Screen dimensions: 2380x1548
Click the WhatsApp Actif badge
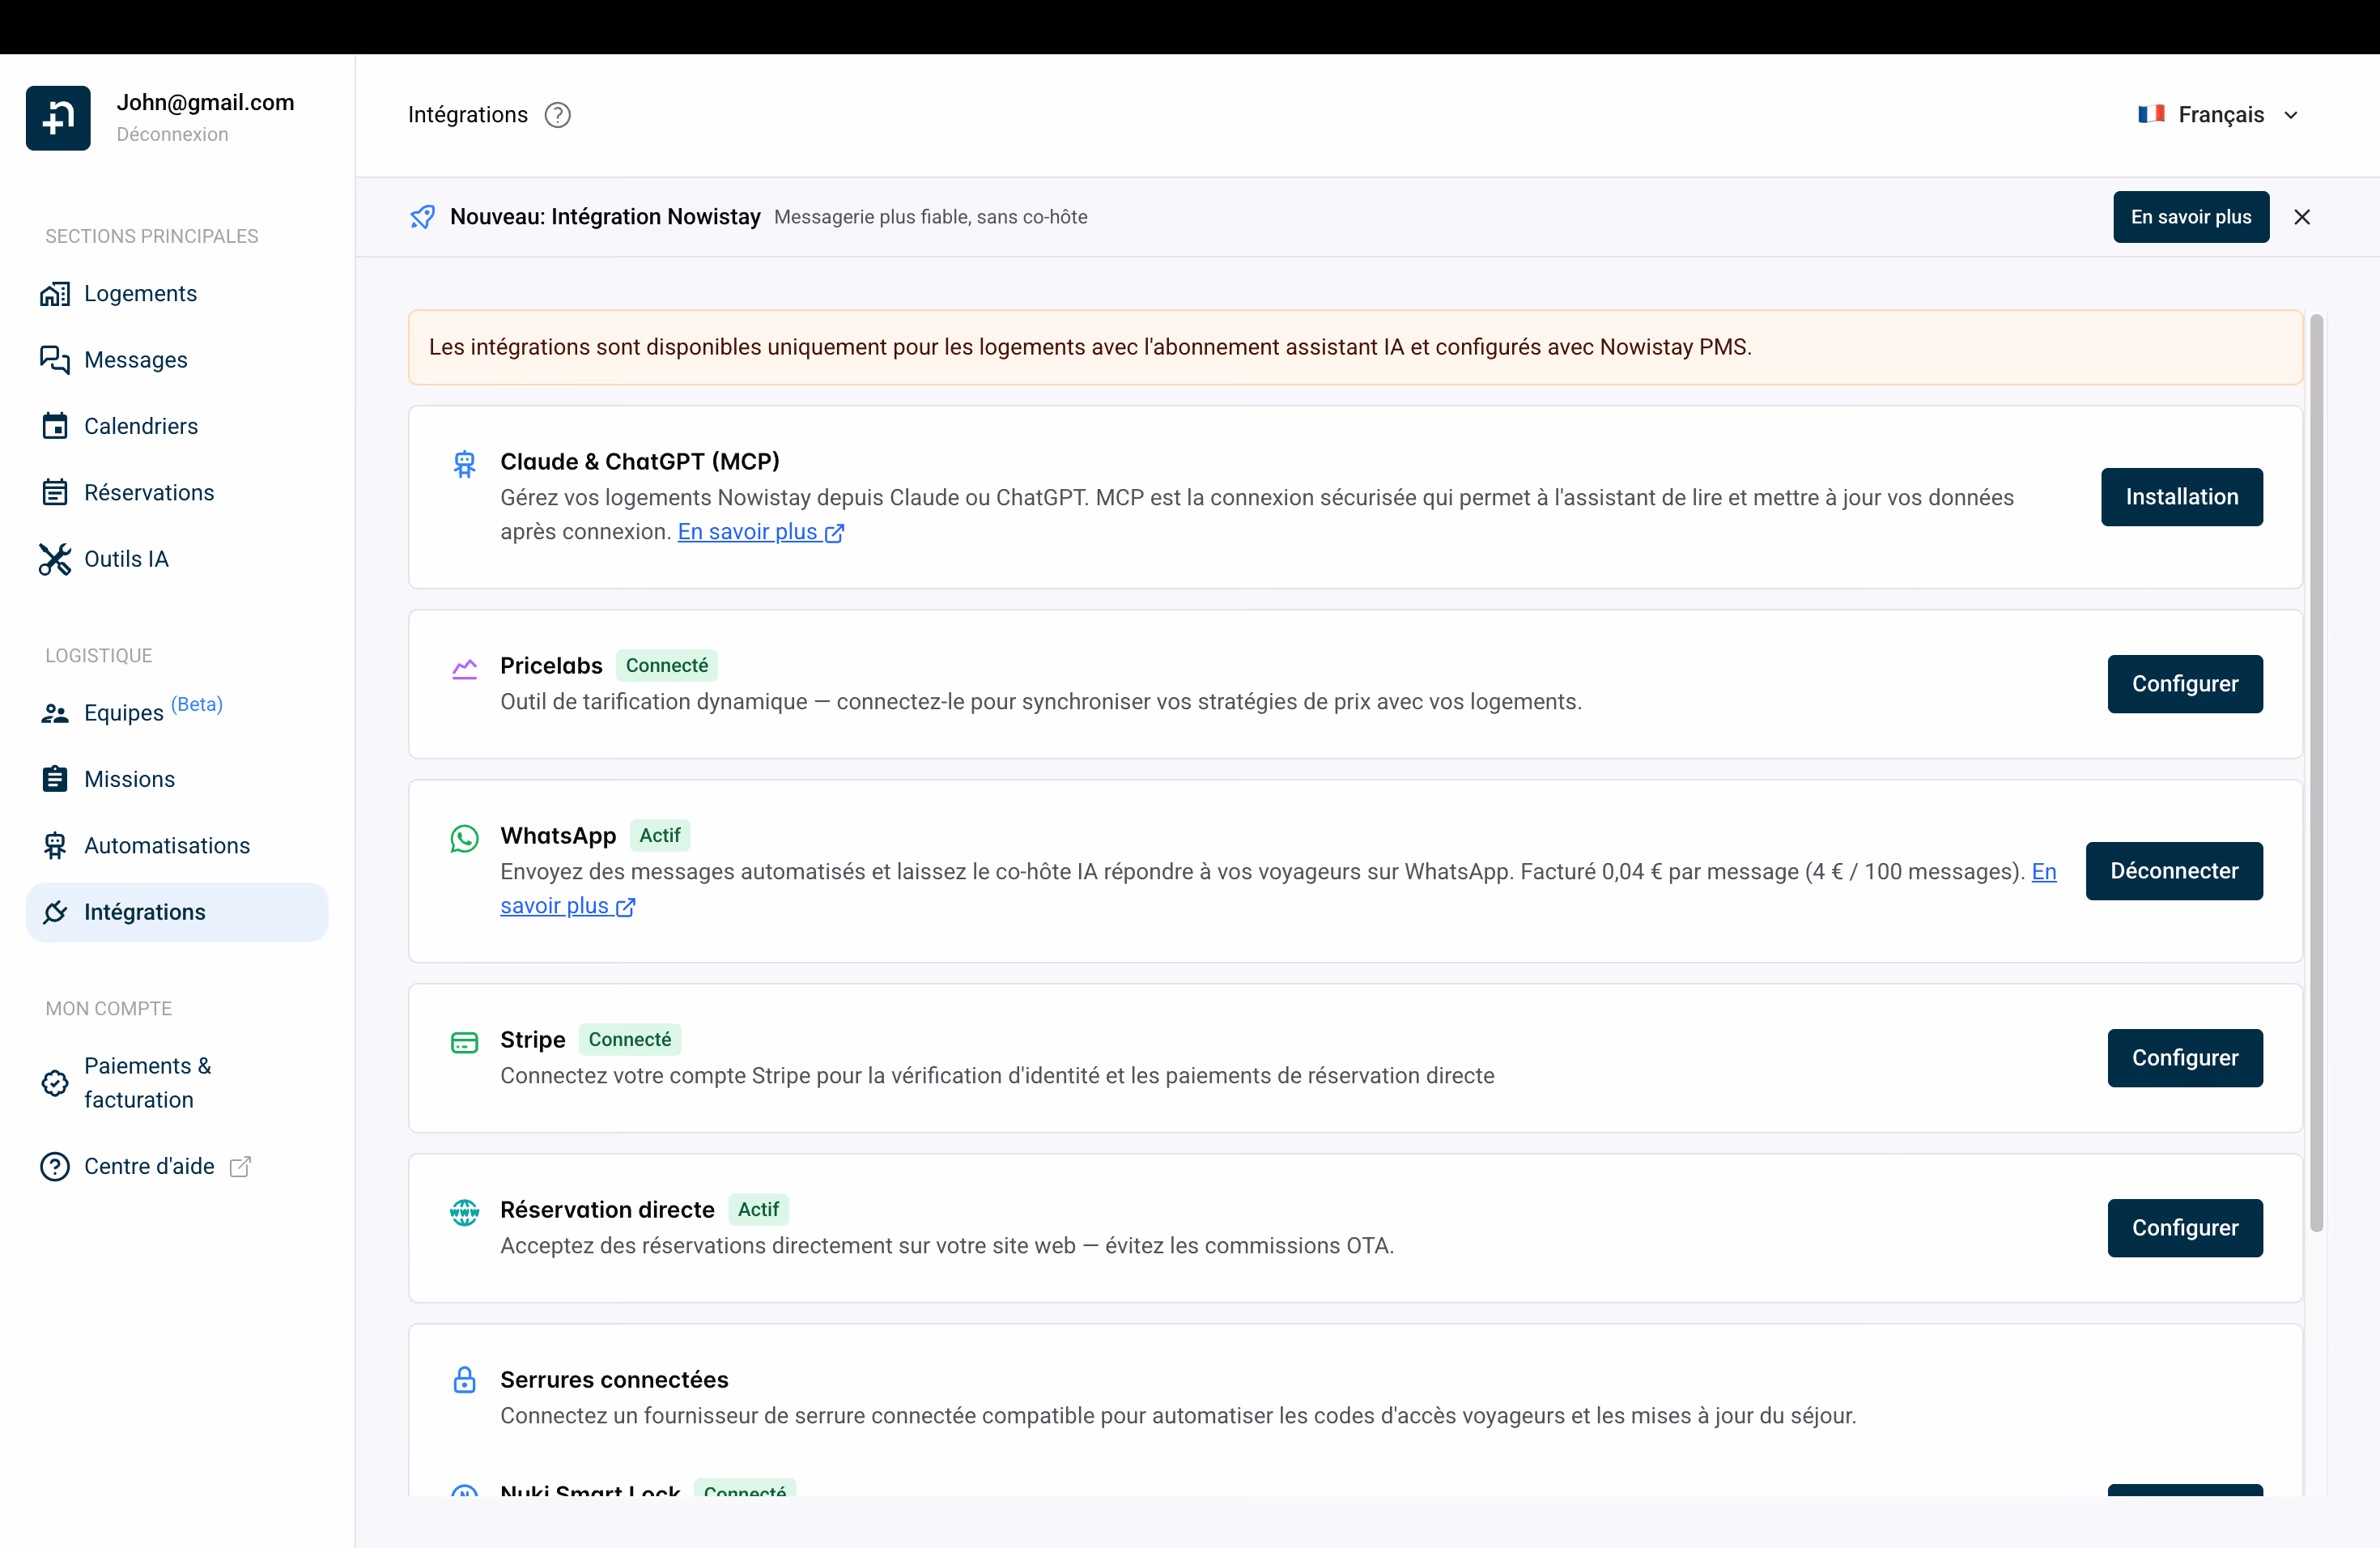tap(660, 836)
